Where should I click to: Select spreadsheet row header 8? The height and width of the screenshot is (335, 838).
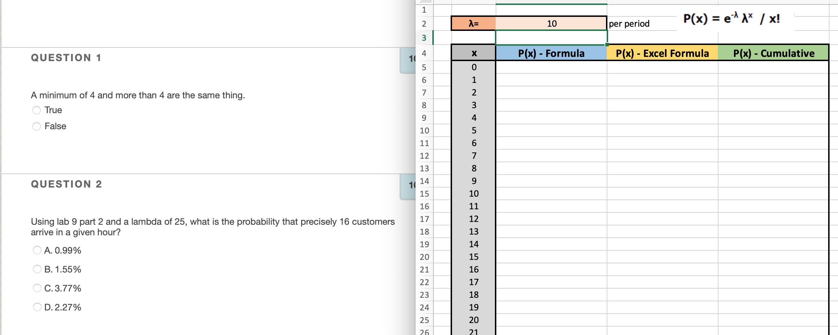pos(424,105)
